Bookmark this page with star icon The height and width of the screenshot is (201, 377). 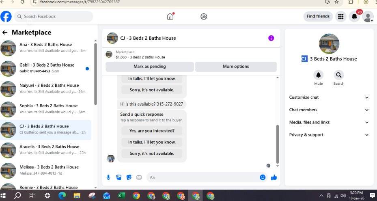click(336, 2)
